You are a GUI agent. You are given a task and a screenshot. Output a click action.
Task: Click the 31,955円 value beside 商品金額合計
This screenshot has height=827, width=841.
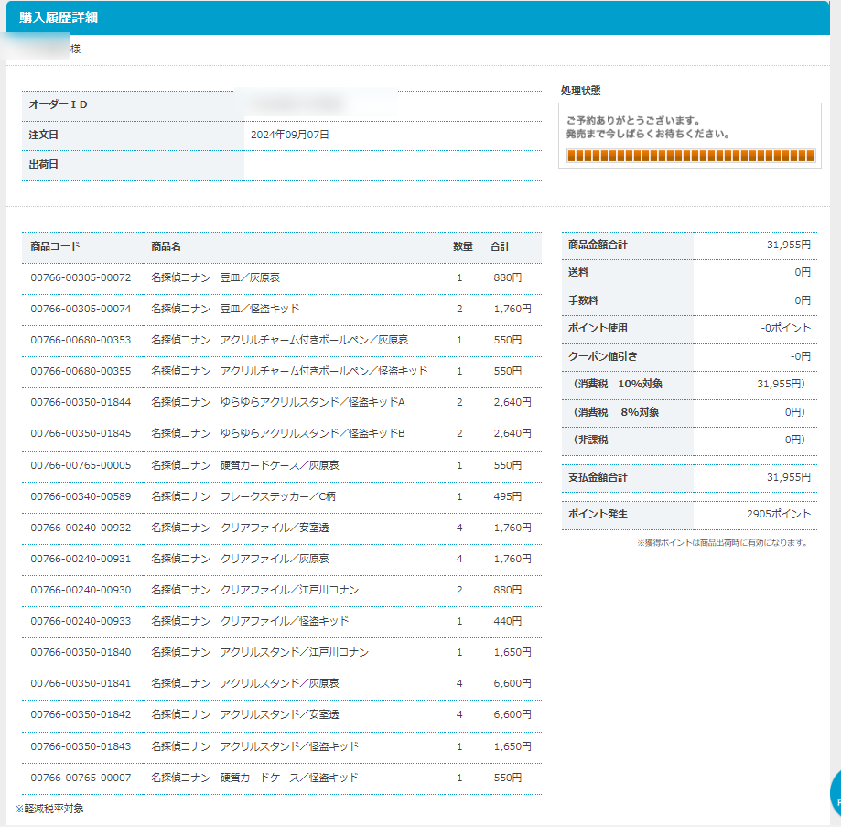tap(789, 245)
